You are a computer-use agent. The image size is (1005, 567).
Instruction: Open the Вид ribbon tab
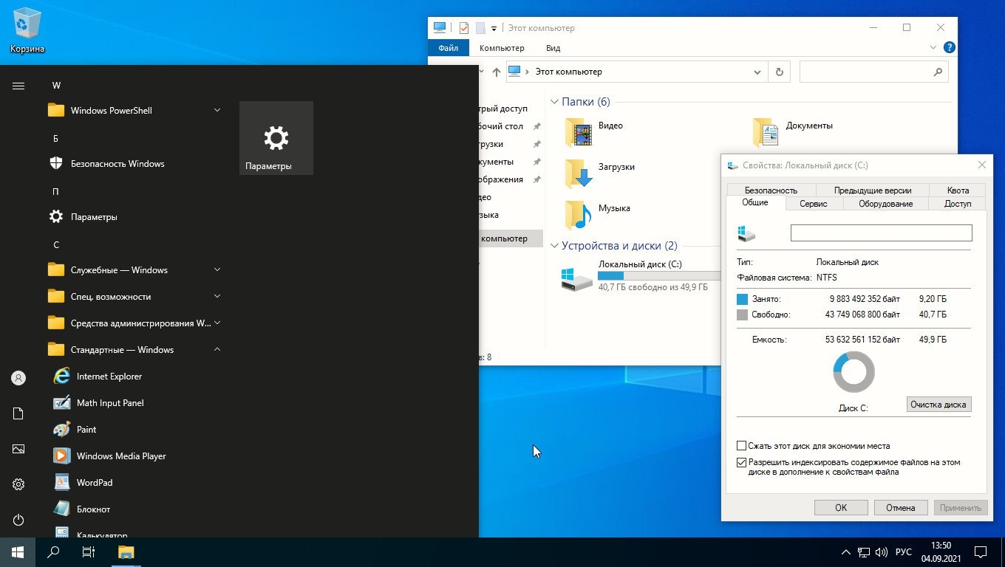tap(553, 48)
